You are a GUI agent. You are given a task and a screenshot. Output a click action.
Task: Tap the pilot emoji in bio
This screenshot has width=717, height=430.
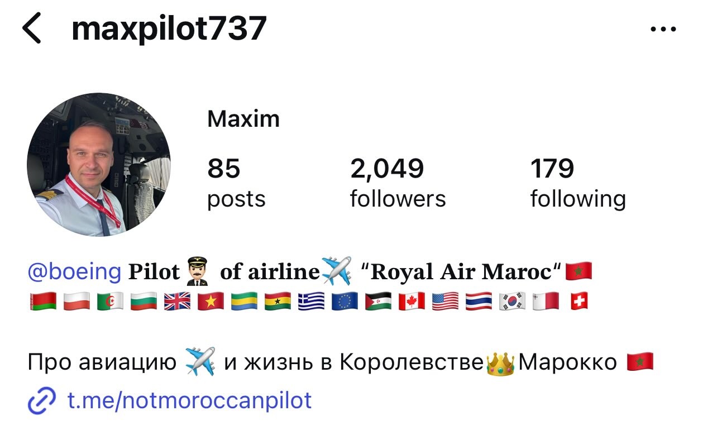[x=197, y=271]
